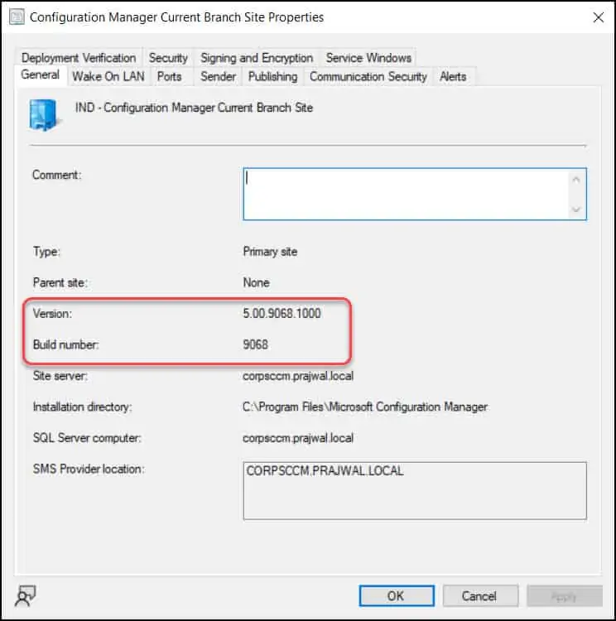Click the version value 5.00.9068.1000
The image size is (616, 621).
(x=282, y=313)
